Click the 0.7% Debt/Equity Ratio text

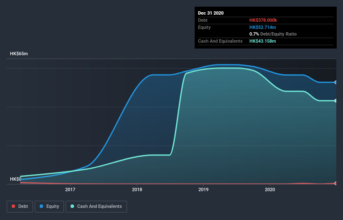coord(273,34)
